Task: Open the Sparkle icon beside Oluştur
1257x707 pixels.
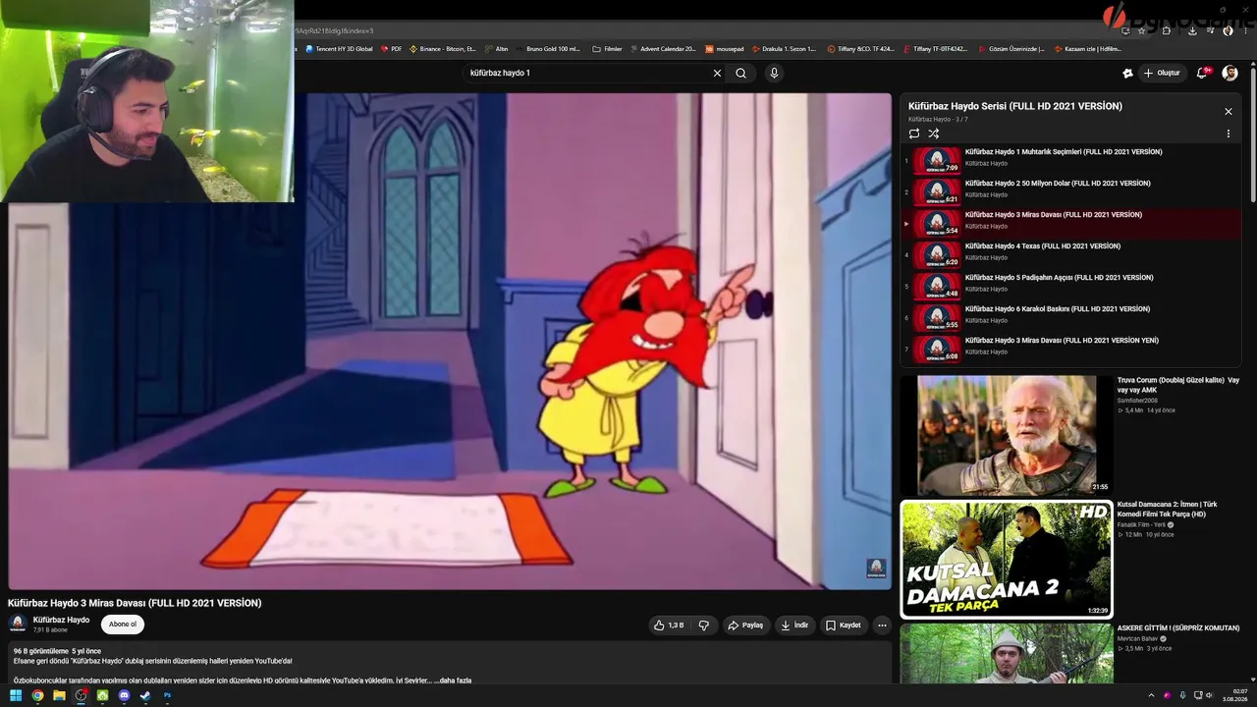Action: tap(1127, 73)
